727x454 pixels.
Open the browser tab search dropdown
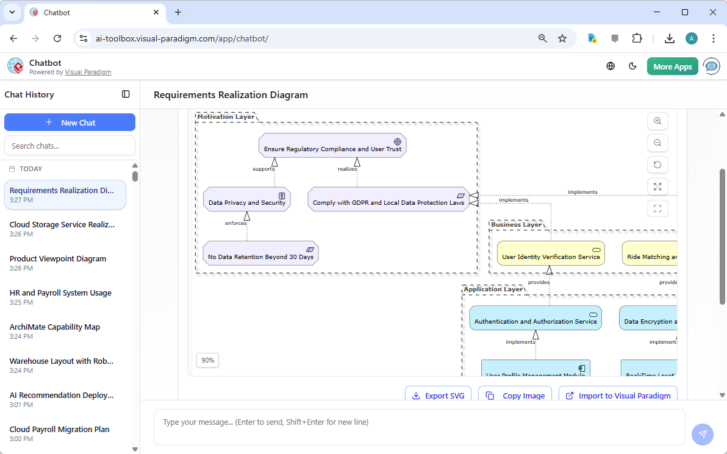click(x=12, y=12)
